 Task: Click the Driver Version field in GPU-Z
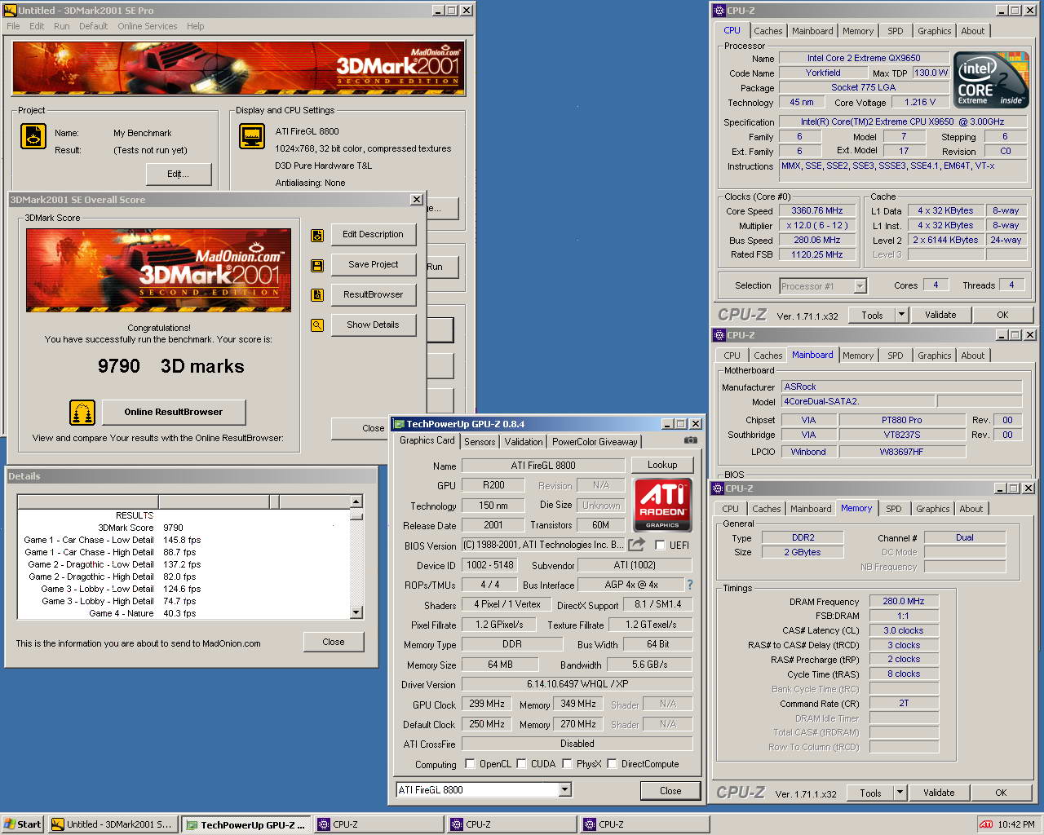(x=577, y=684)
